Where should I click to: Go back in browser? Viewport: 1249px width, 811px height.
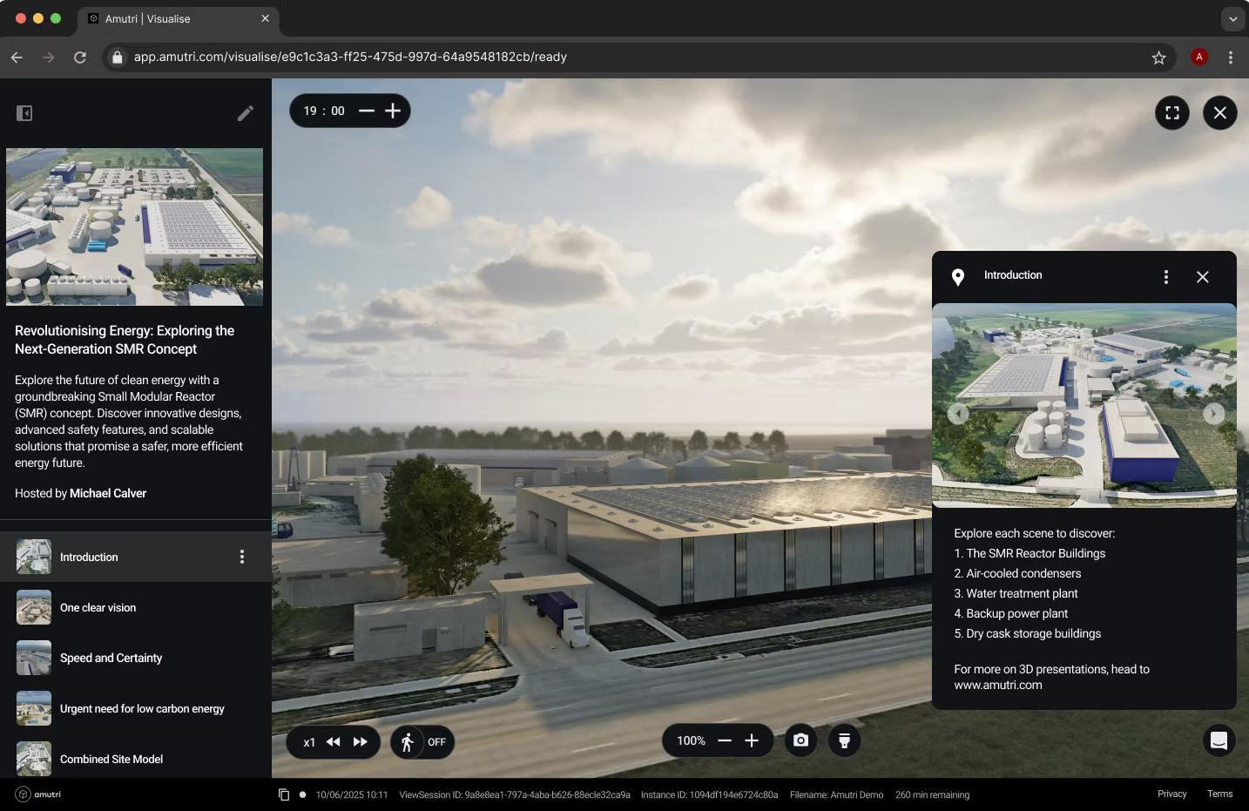17,57
